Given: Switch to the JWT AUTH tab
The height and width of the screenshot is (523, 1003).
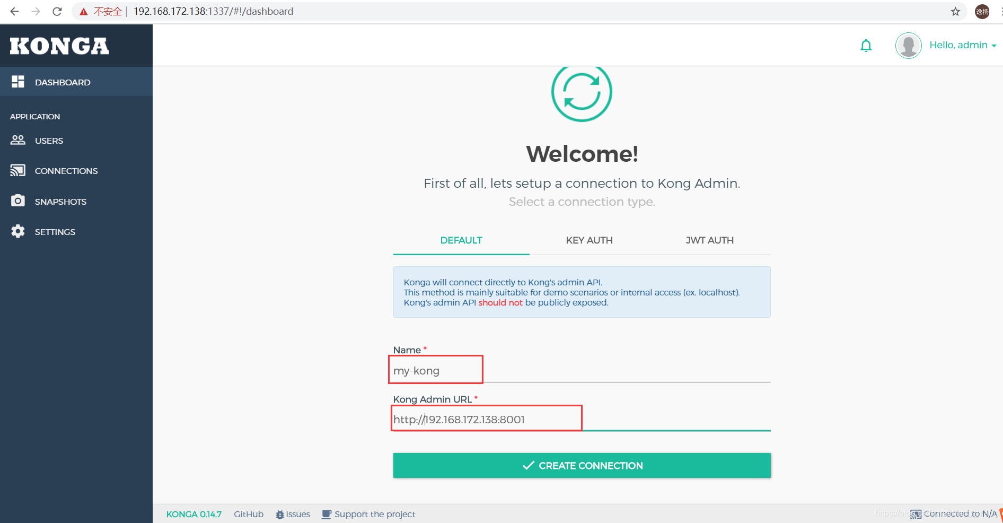Looking at the screenshot, I should (x=709, y=240).
